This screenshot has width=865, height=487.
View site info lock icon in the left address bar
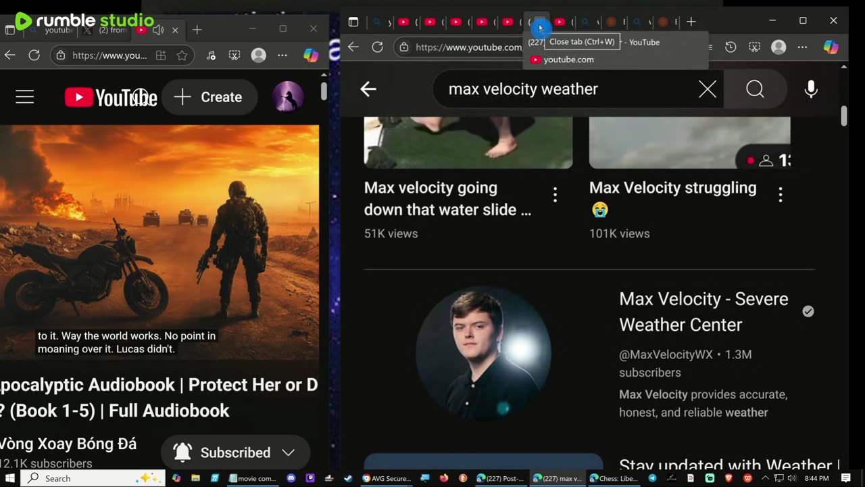[61, 55]
